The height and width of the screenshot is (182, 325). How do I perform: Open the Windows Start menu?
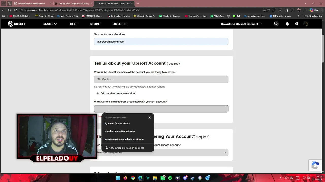(x=118, y=178)
